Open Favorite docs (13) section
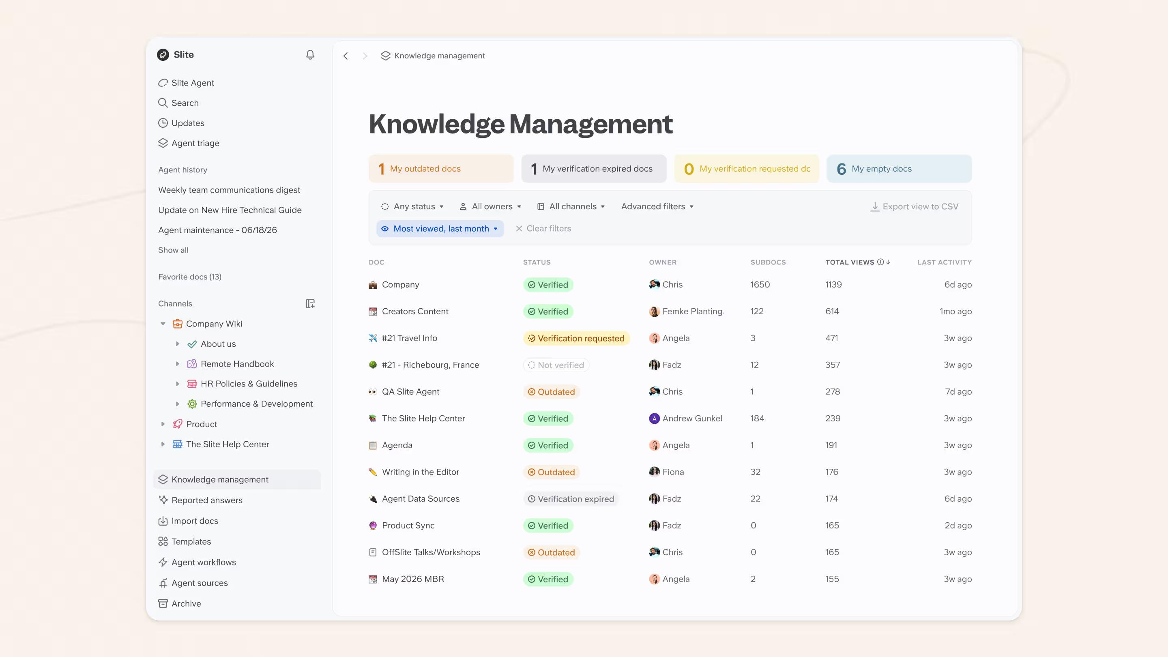1168x657 pixels. coord(190,277)
